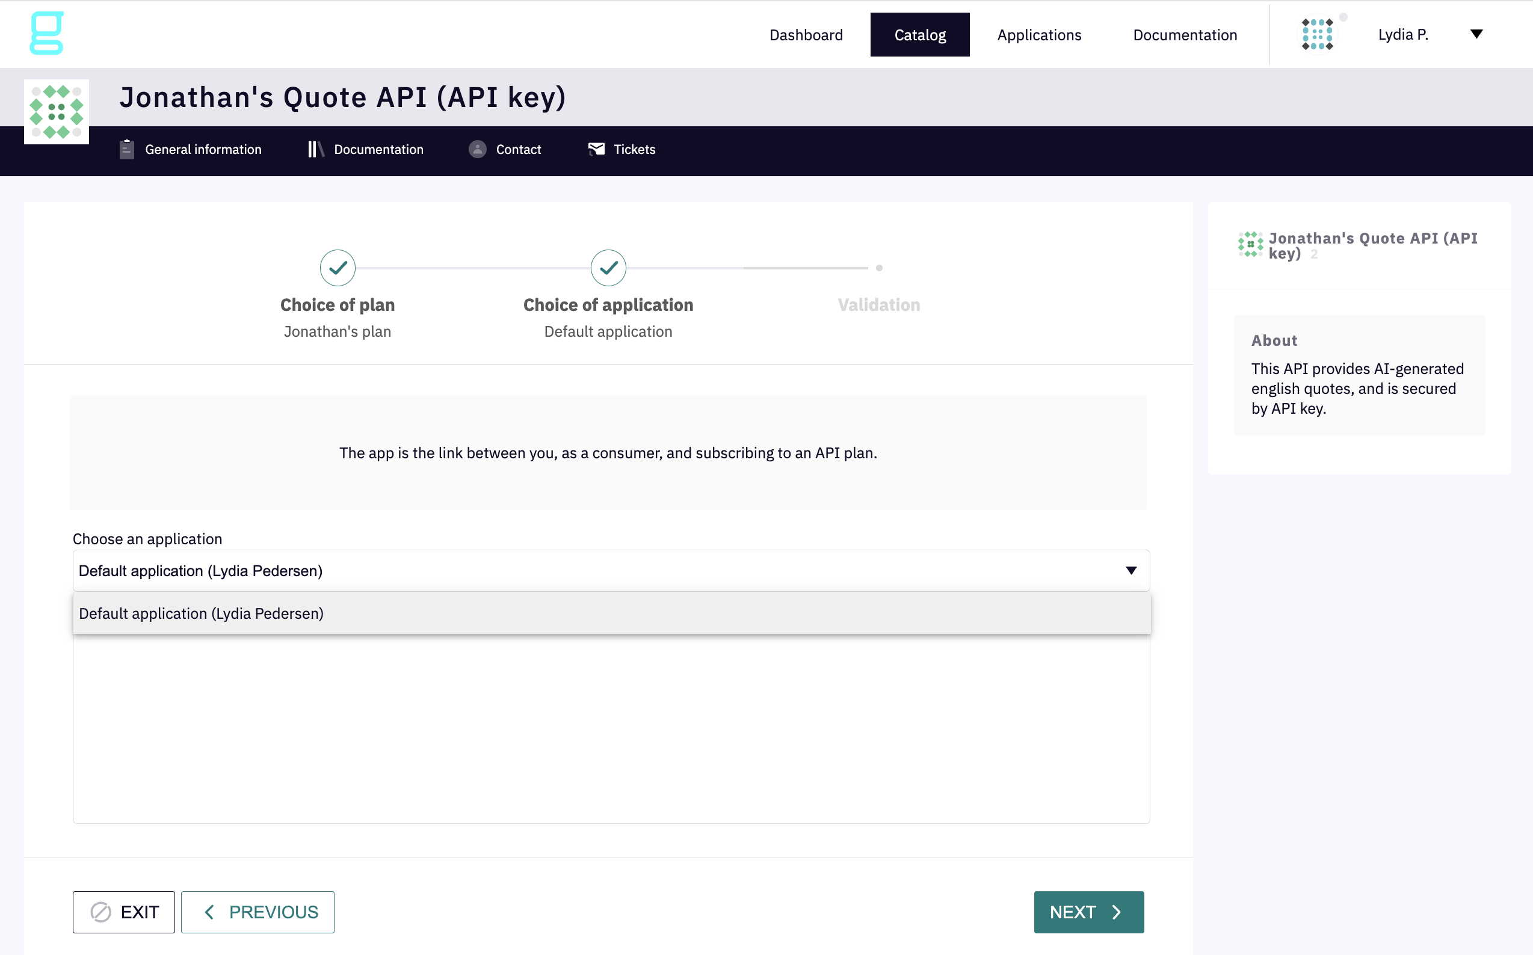Click the Contact person icon
This screenshot has height=955, width=1533.
coord(477,150)
